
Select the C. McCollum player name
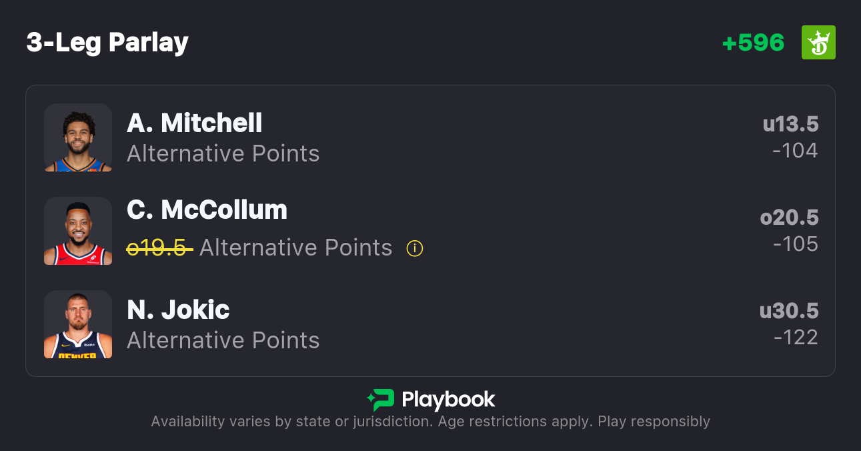pos(207,209)
